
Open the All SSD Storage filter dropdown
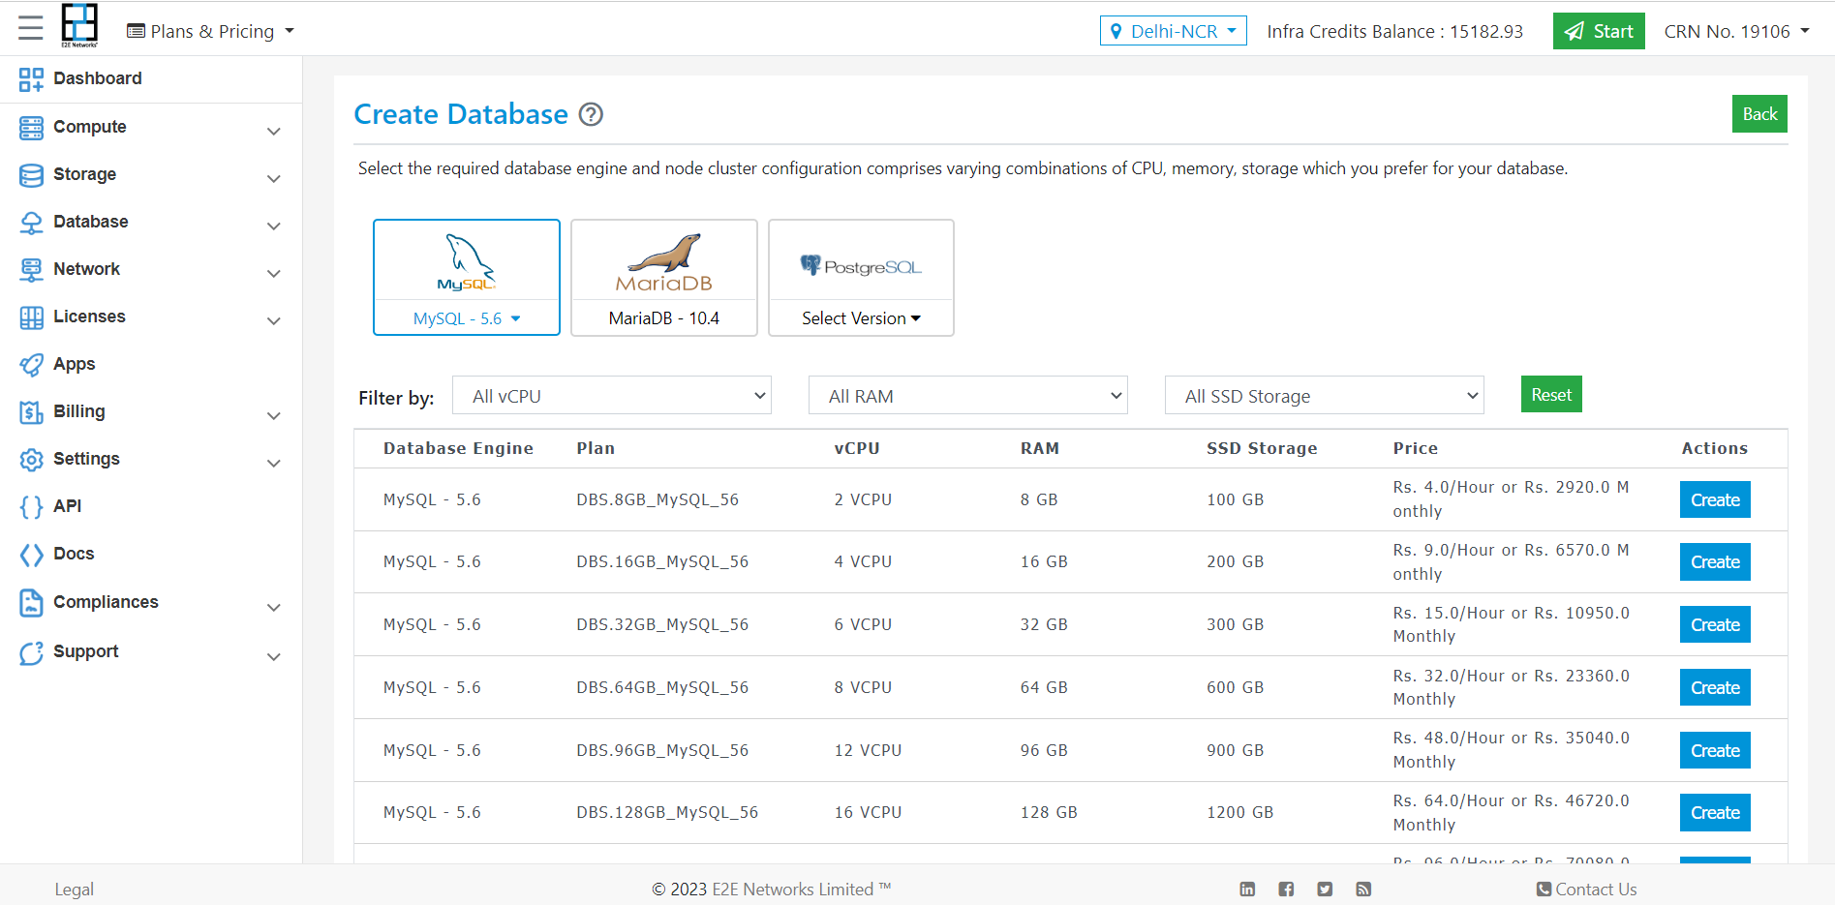click(1324, 396)
